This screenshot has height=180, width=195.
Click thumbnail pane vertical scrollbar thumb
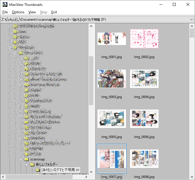[192, 33]
